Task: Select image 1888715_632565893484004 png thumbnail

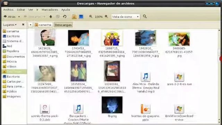Action: (112, 38)
